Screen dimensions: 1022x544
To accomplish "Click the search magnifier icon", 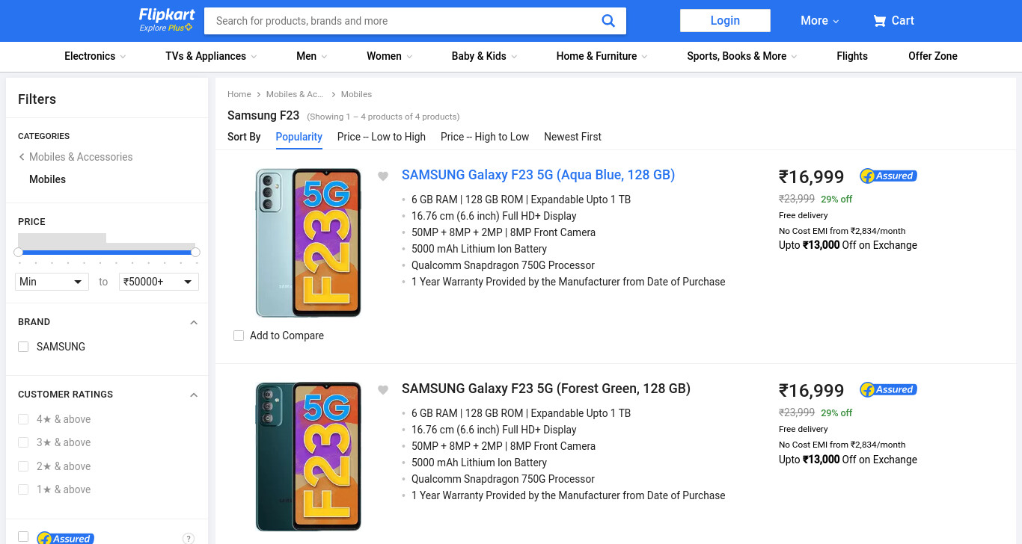I will tap(608, 21).
